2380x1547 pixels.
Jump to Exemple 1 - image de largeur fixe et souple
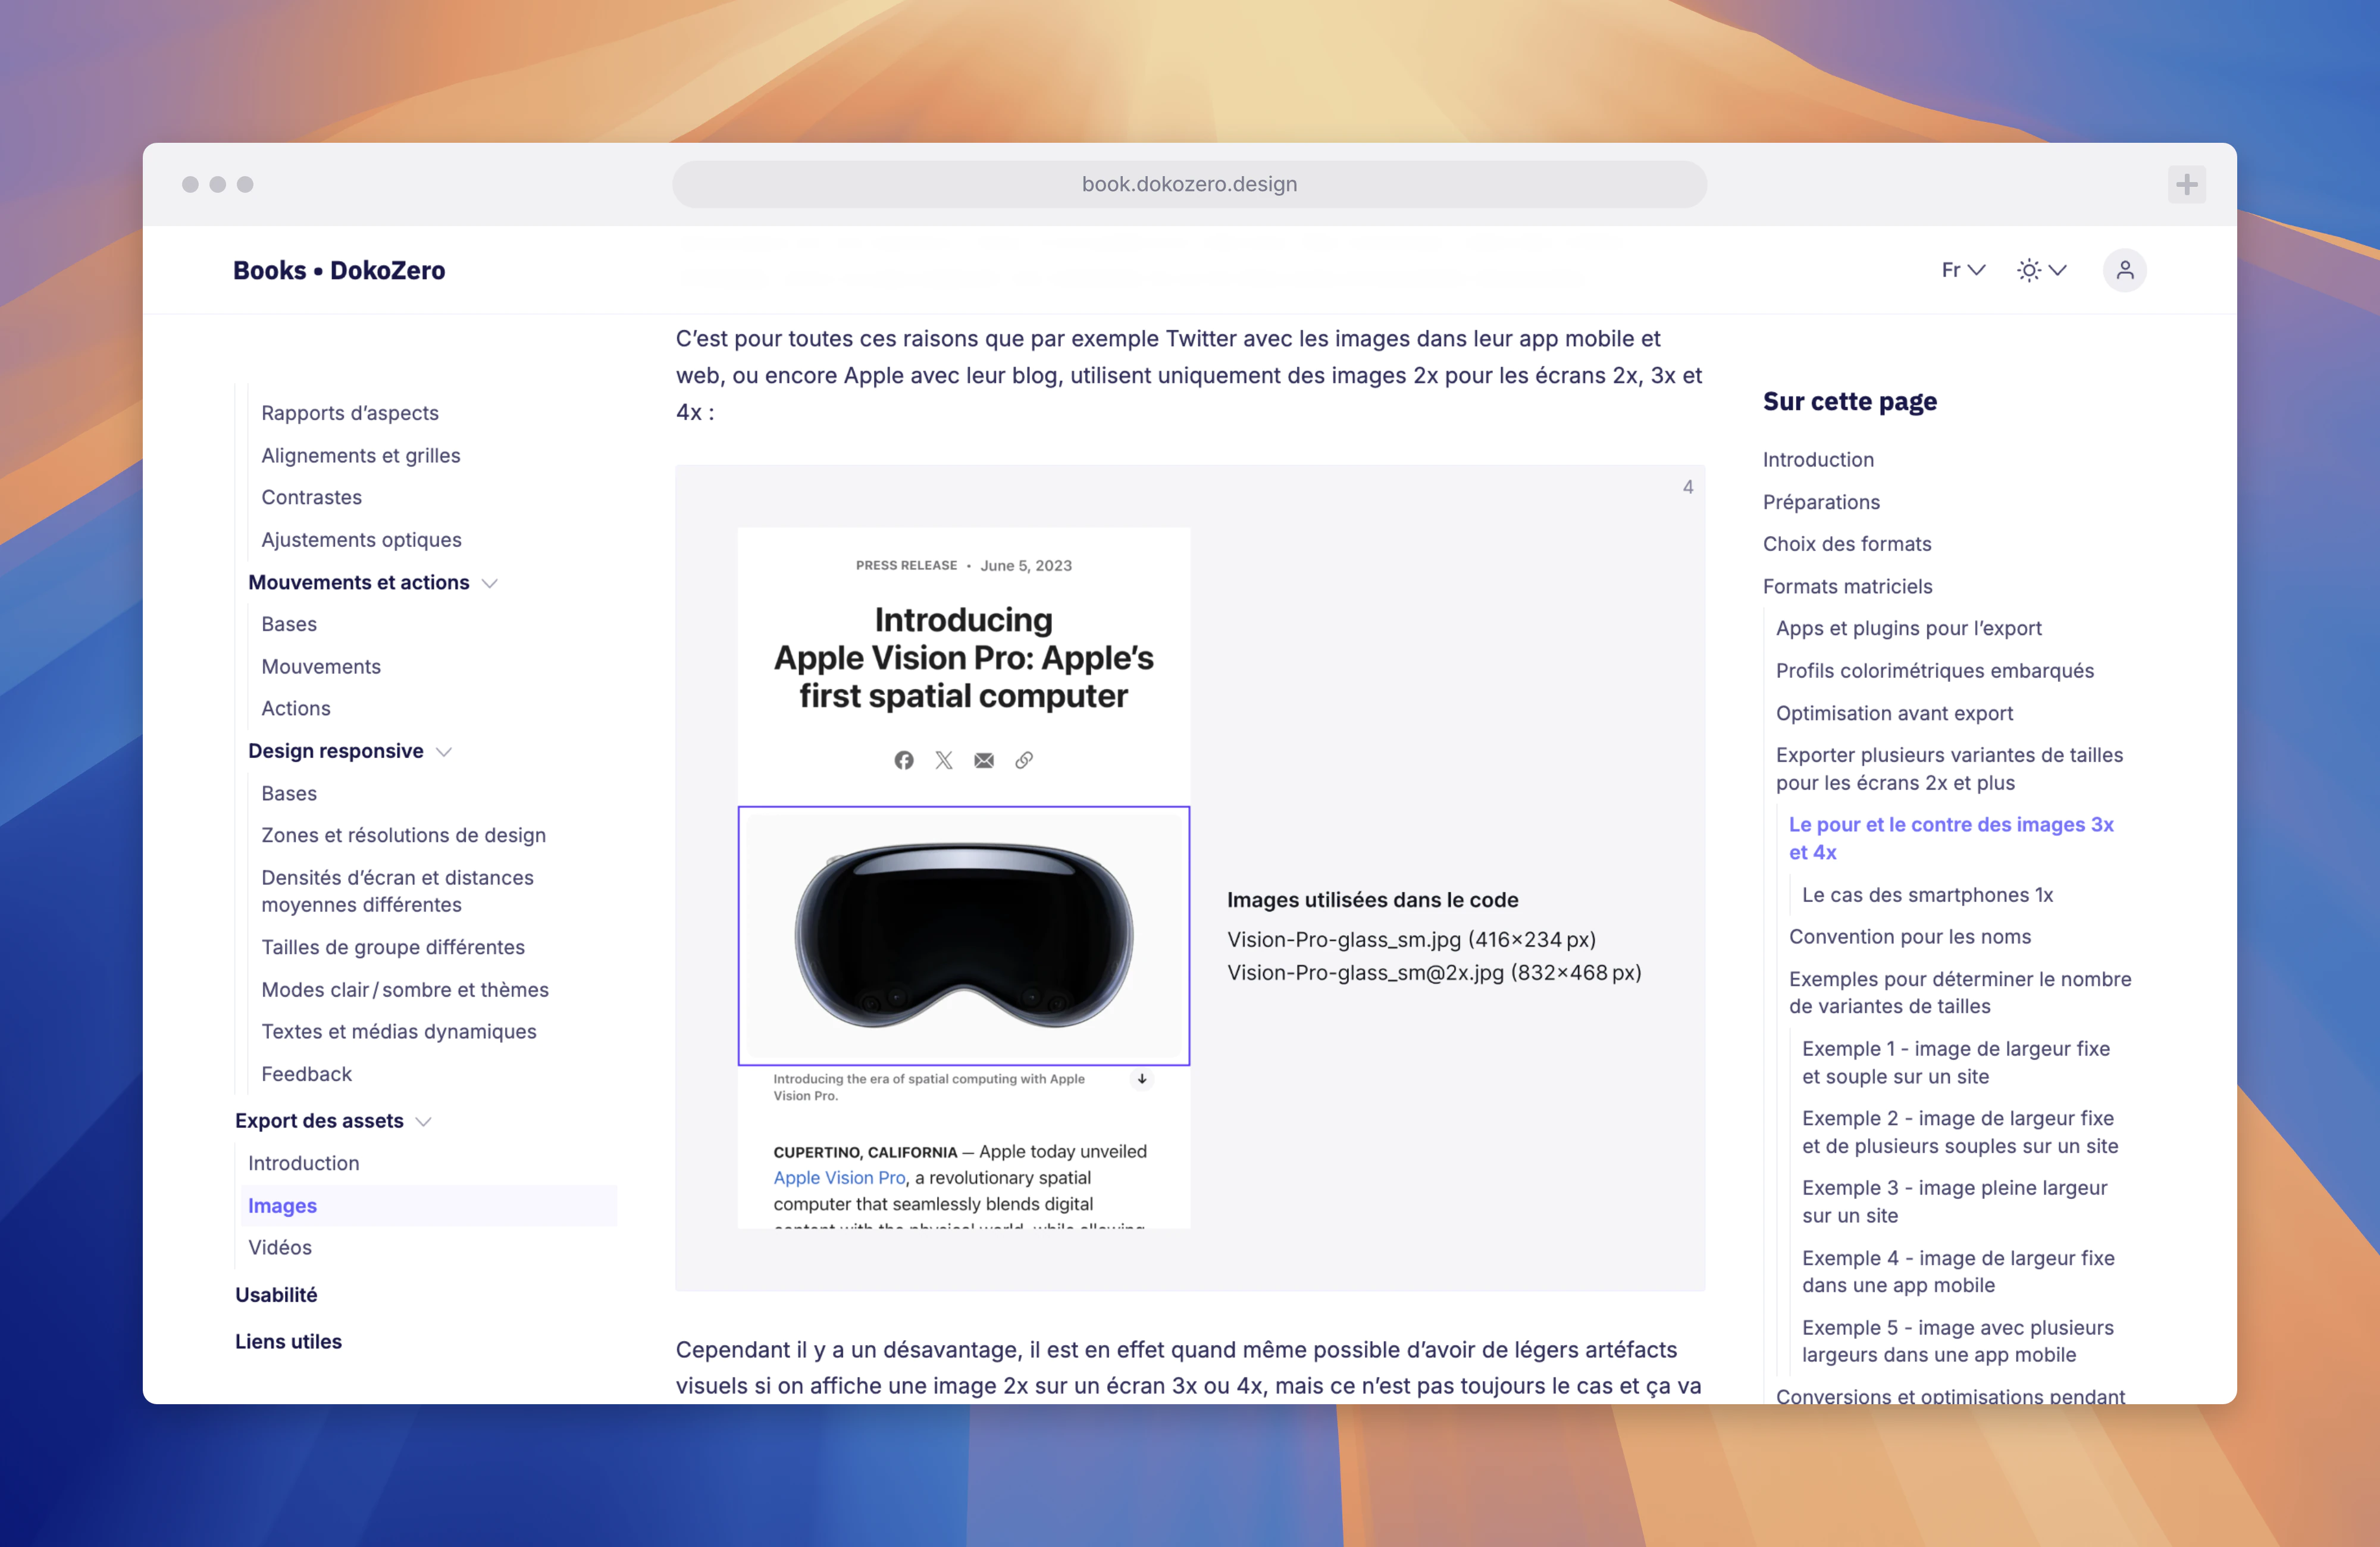pos(1956,1063)
